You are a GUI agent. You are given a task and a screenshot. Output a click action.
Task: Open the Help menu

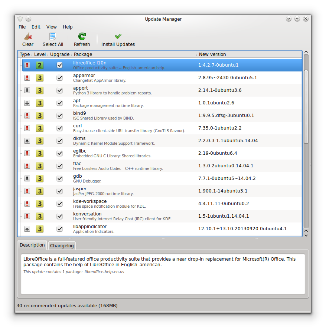coord(68,27)
